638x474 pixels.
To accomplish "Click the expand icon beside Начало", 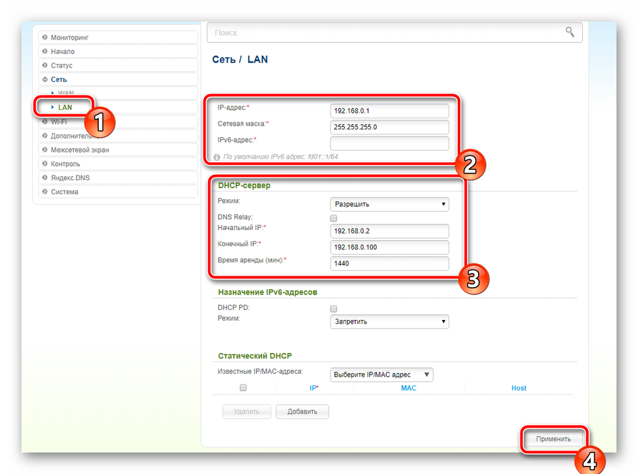I will click(45, 51).
